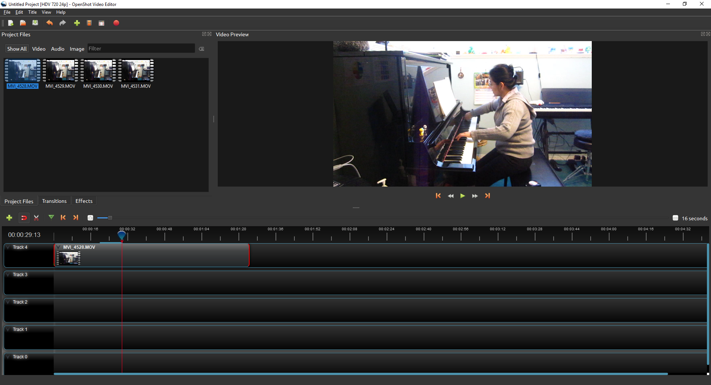Clear the Filter field with eraser icon
This screenshot has height=385, width=711.
click(x=201, y=49)
